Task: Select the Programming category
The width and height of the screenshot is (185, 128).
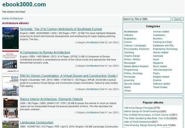Action: coord(131,70)
